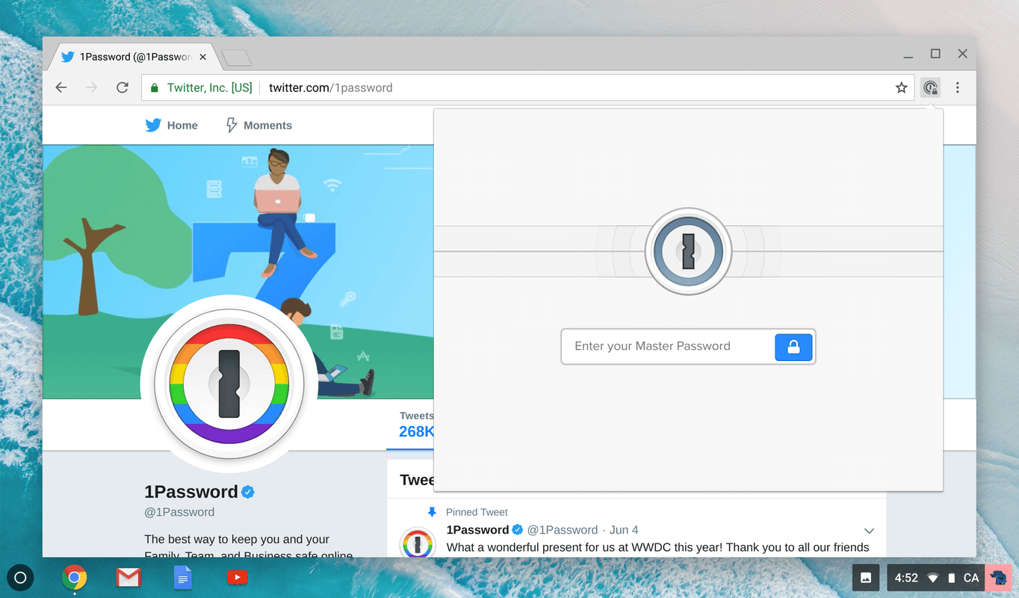Click the bookmark star in the address bar
Screen dimensions: 1019x598
901,87
